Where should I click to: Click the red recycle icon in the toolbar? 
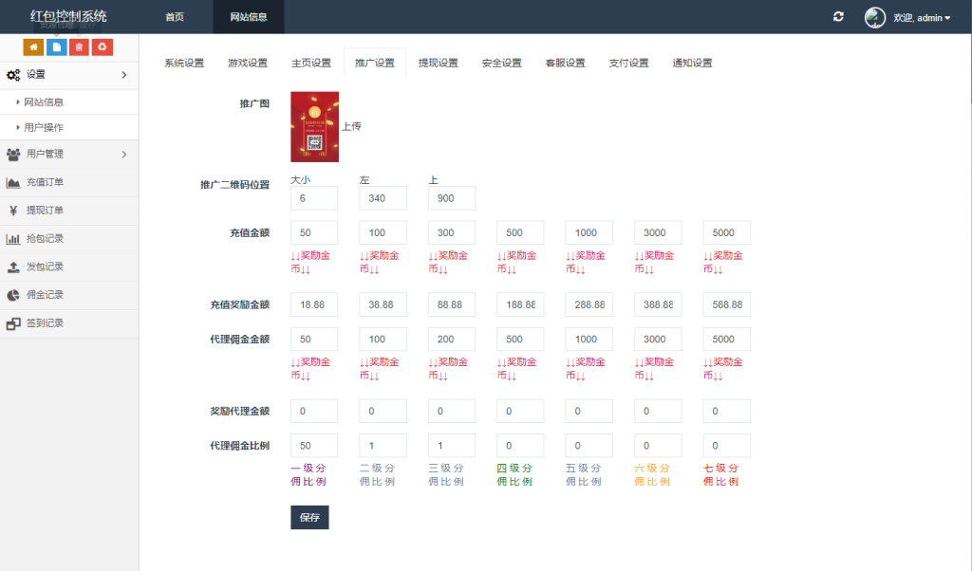pos(102,46)
